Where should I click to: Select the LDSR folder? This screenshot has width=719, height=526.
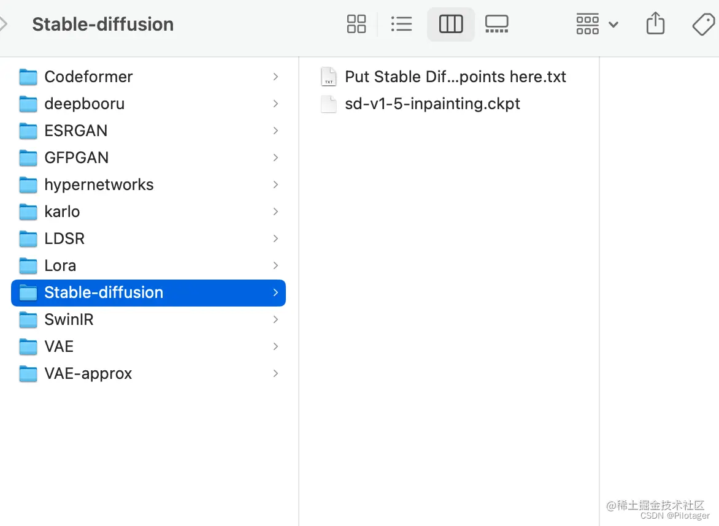[148, 238]
